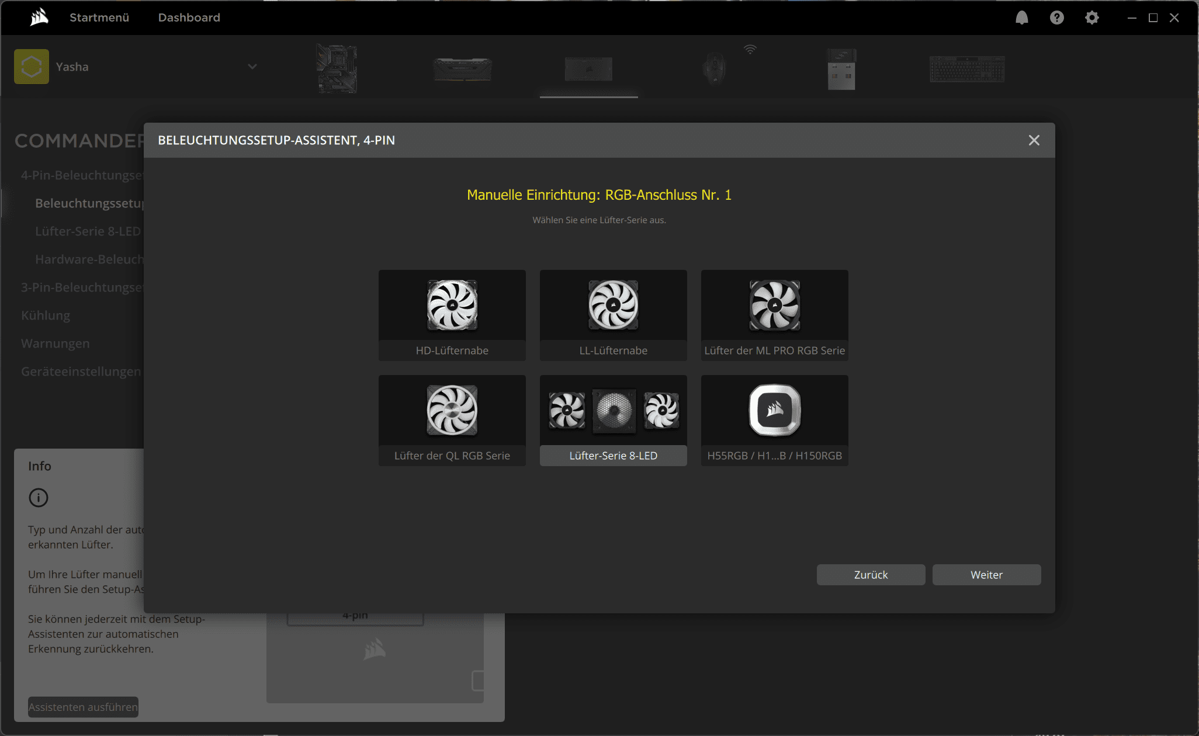Open the Warnungen sidebar section
Viewport: 1199px width, 736px height.
coord(56,343)
